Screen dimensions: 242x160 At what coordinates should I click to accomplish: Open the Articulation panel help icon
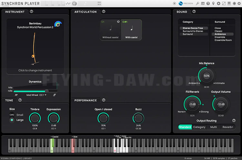click(x=104, y=11)
